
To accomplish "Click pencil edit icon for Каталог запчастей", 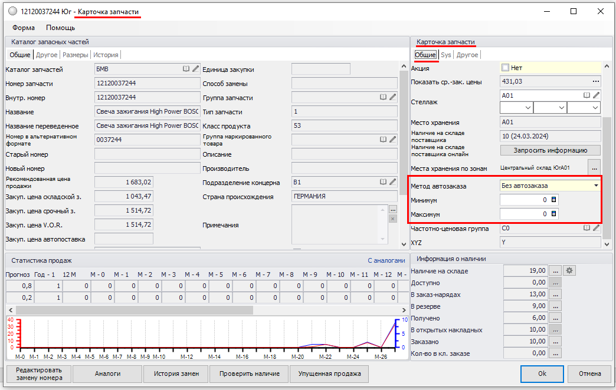I will coord(195,69).
